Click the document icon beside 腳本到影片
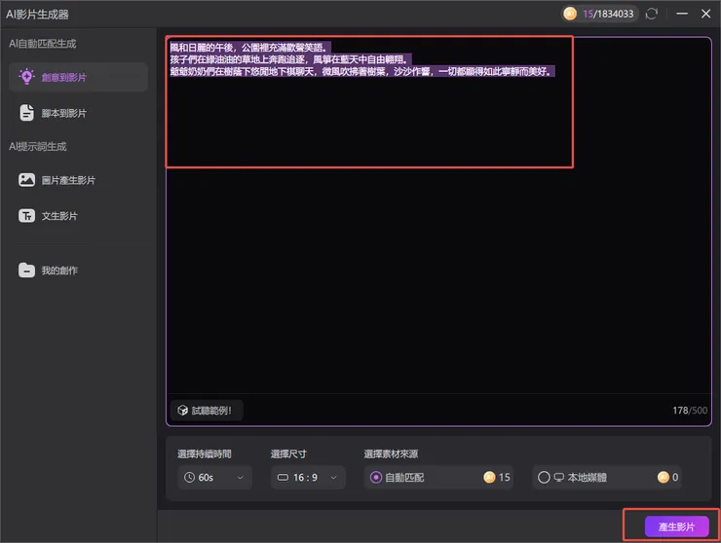The height and width of the screenshot is (543, 721). (26, 113)
